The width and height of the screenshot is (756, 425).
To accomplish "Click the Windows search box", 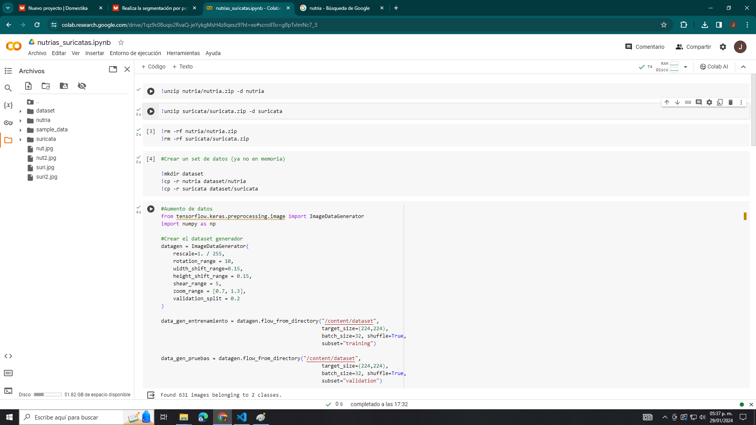I will 71,417.
